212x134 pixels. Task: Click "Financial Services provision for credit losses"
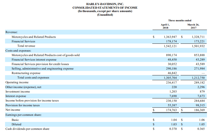(x=40, y=64)
